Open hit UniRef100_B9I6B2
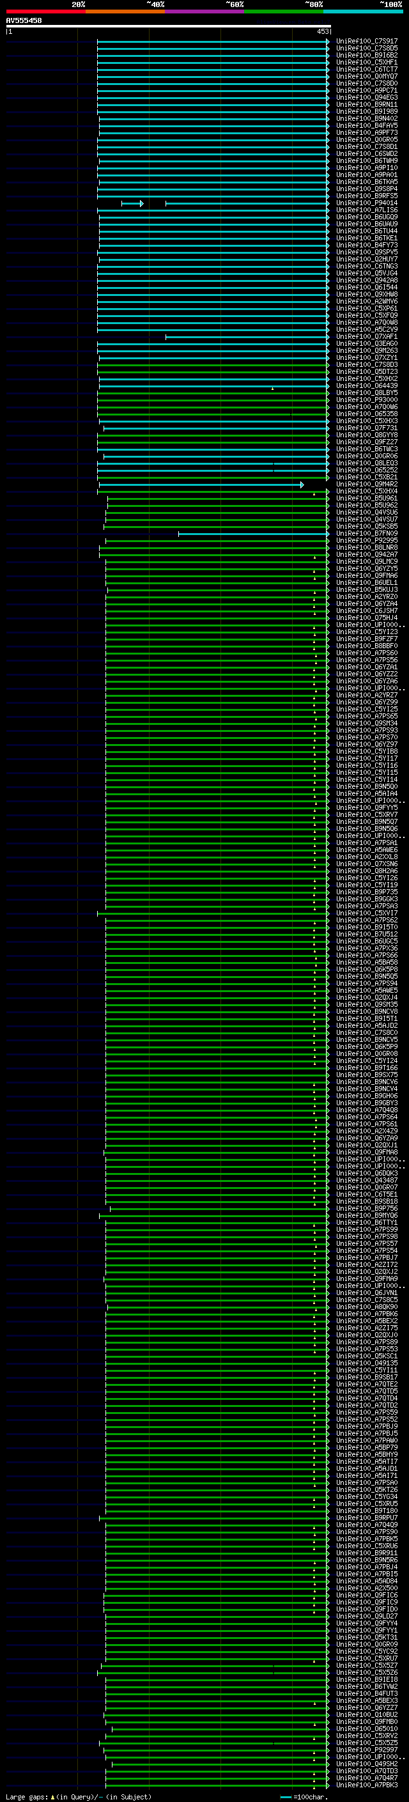Image resolution: width=409 pixels, height=1802 pixels. [x=367, y=55]
